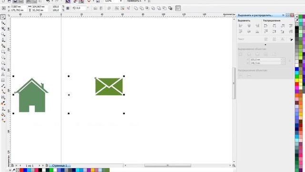Viewport: 305px width, 172px height.
Task: Align selected objects to bottom edge
Action: pyautogui.click(x=257, y=32)
